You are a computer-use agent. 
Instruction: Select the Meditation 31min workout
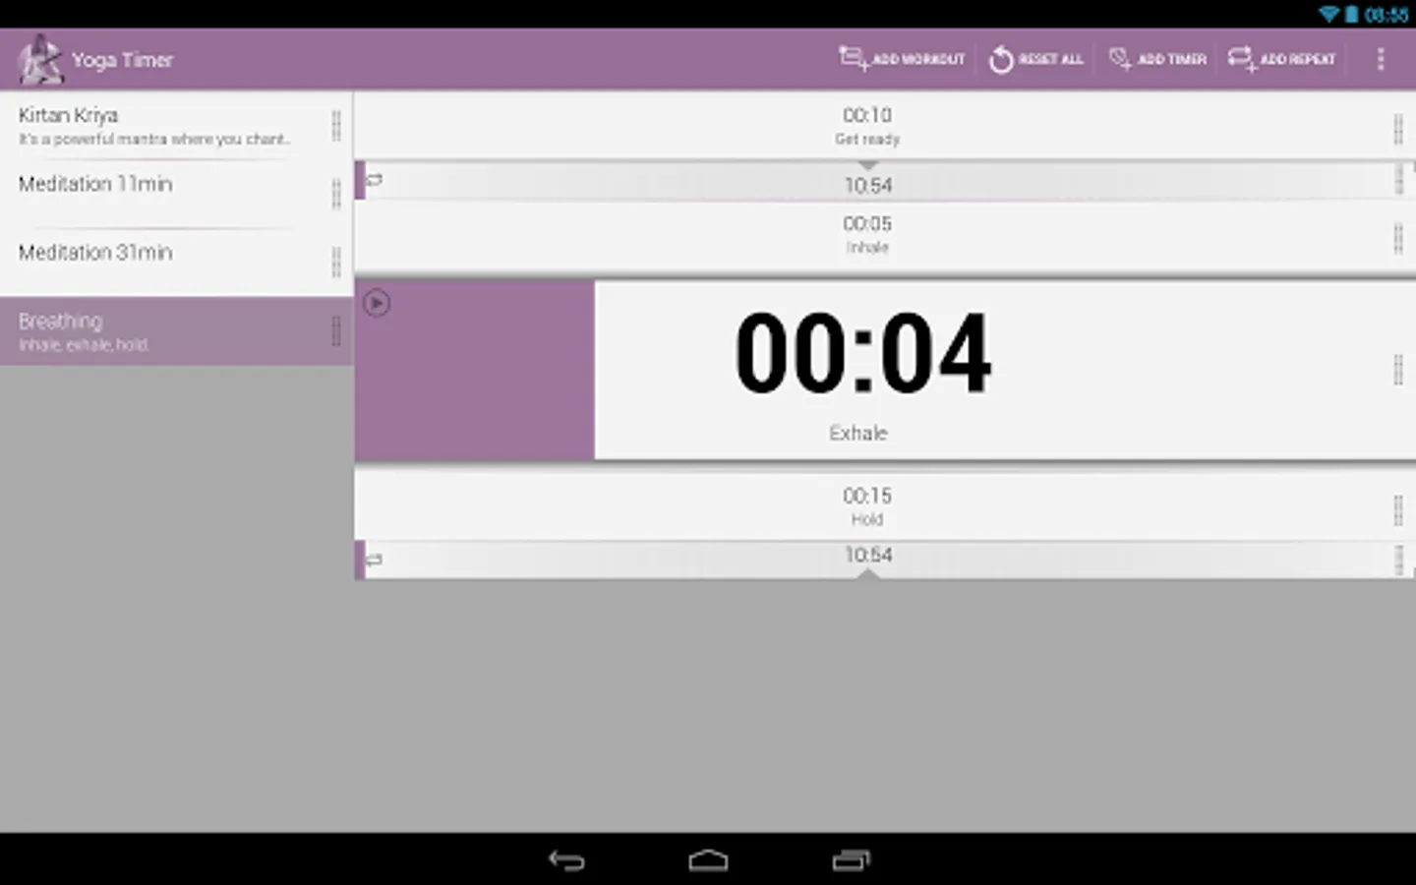[x=177, y=264]
